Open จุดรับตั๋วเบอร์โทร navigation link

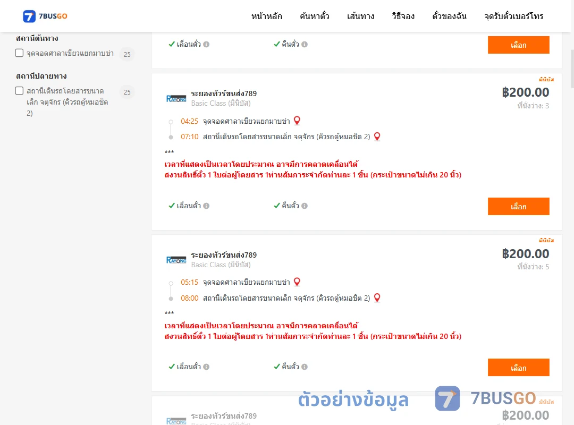click(513, 16)
